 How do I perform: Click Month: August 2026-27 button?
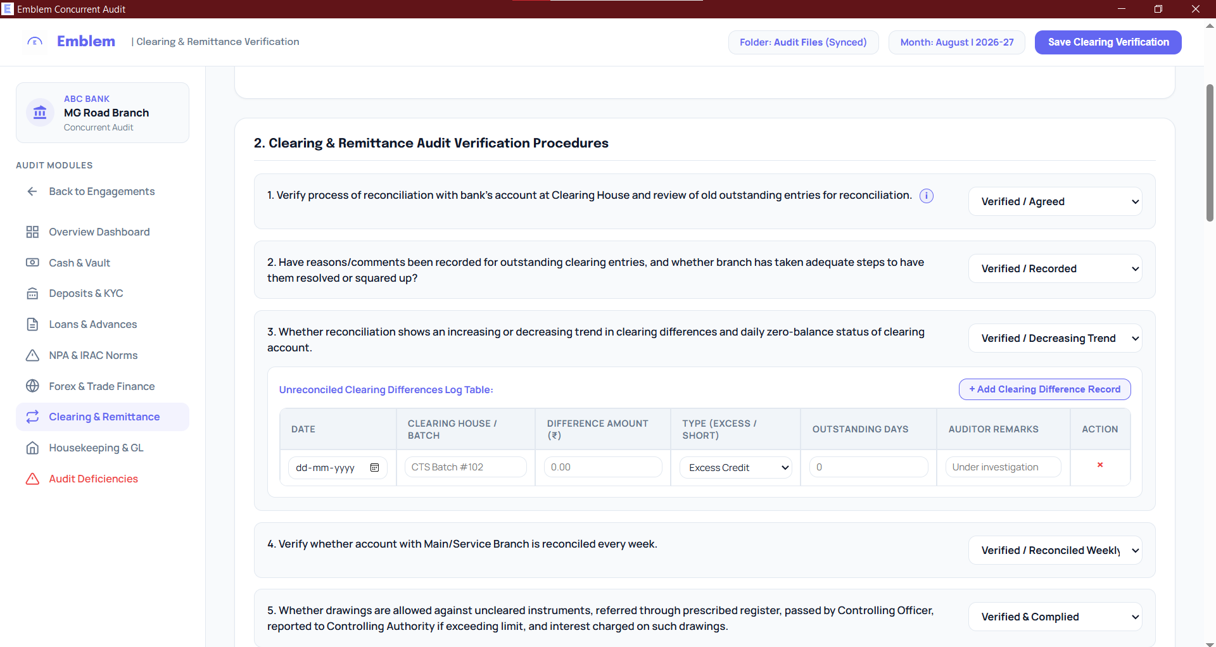click(957, 42)
